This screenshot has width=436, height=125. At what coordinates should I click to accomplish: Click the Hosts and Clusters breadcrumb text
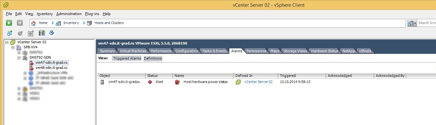109,23
